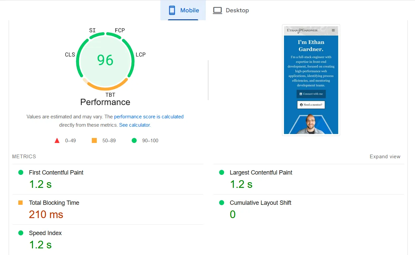Open the Expand view option
The width and height of the screenshot is (415, 255).
385,156
